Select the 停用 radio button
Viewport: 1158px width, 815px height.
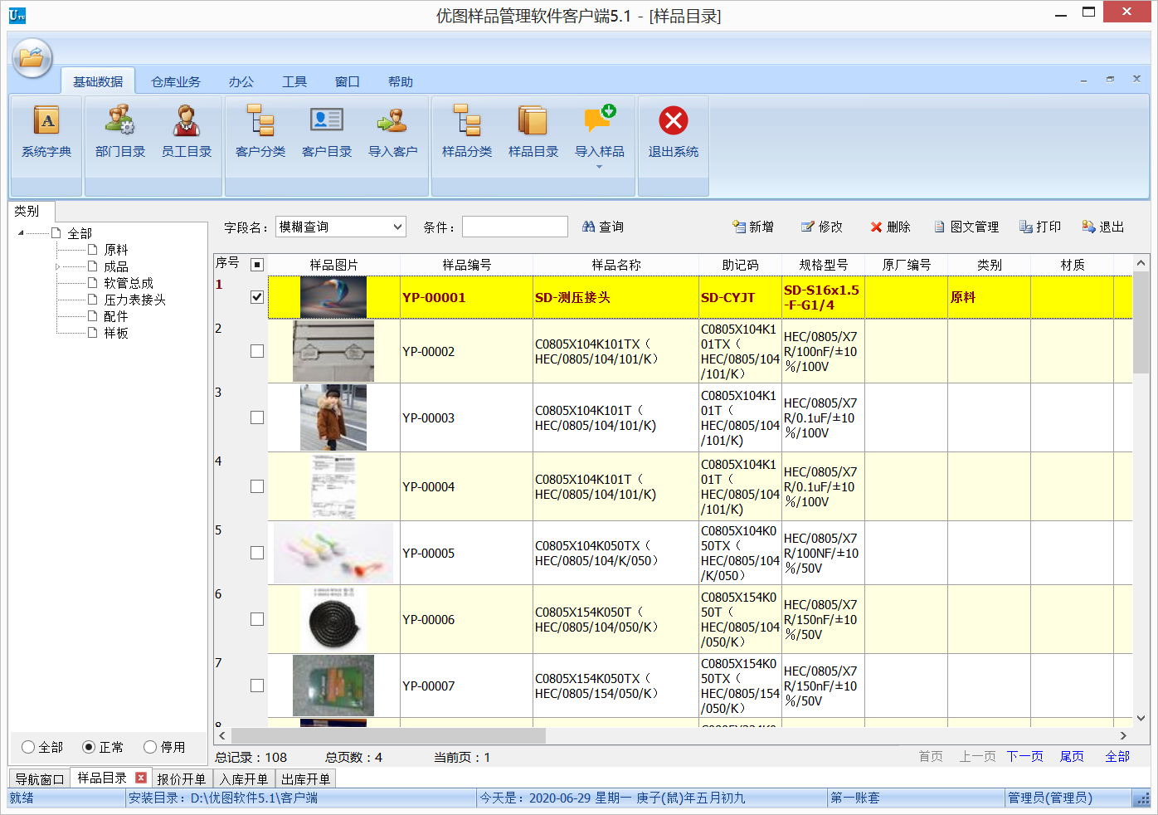click(149, 747)
